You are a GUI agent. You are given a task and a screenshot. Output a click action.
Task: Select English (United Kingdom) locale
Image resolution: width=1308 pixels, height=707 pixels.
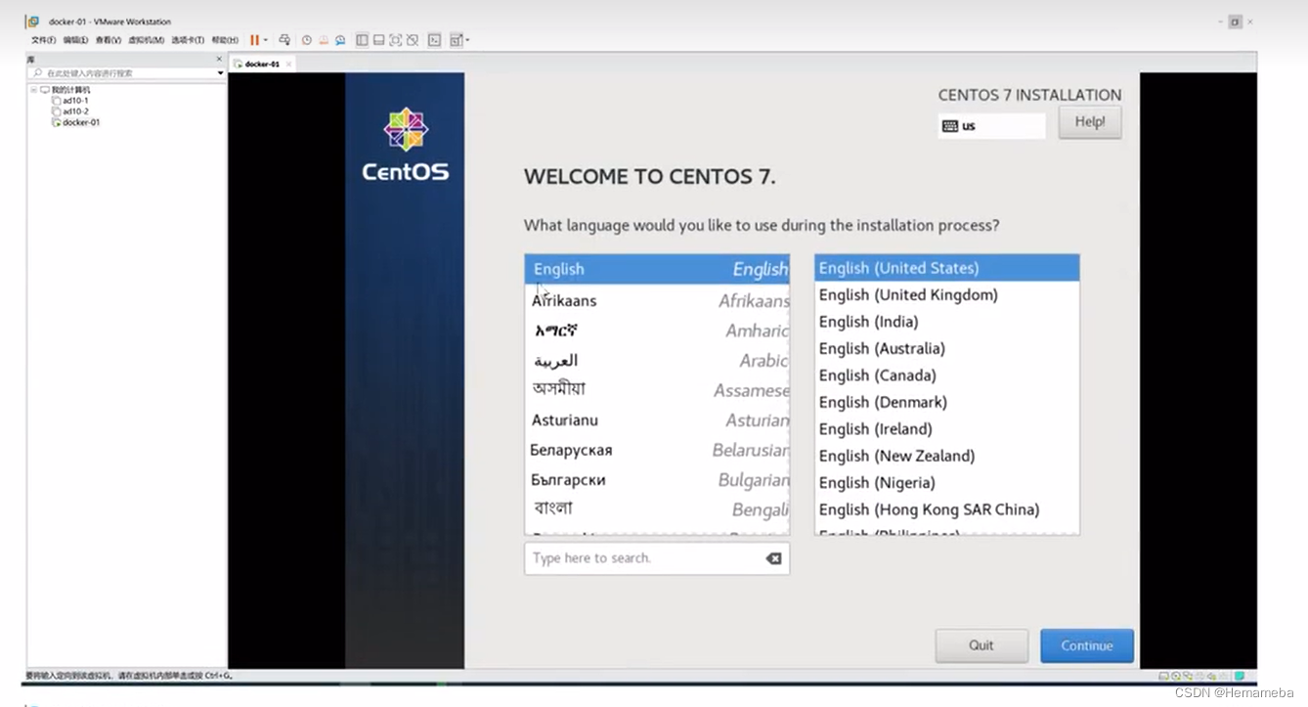pos(907,294)
